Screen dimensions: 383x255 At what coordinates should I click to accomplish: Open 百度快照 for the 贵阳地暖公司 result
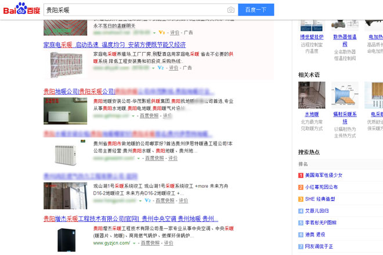149,116
